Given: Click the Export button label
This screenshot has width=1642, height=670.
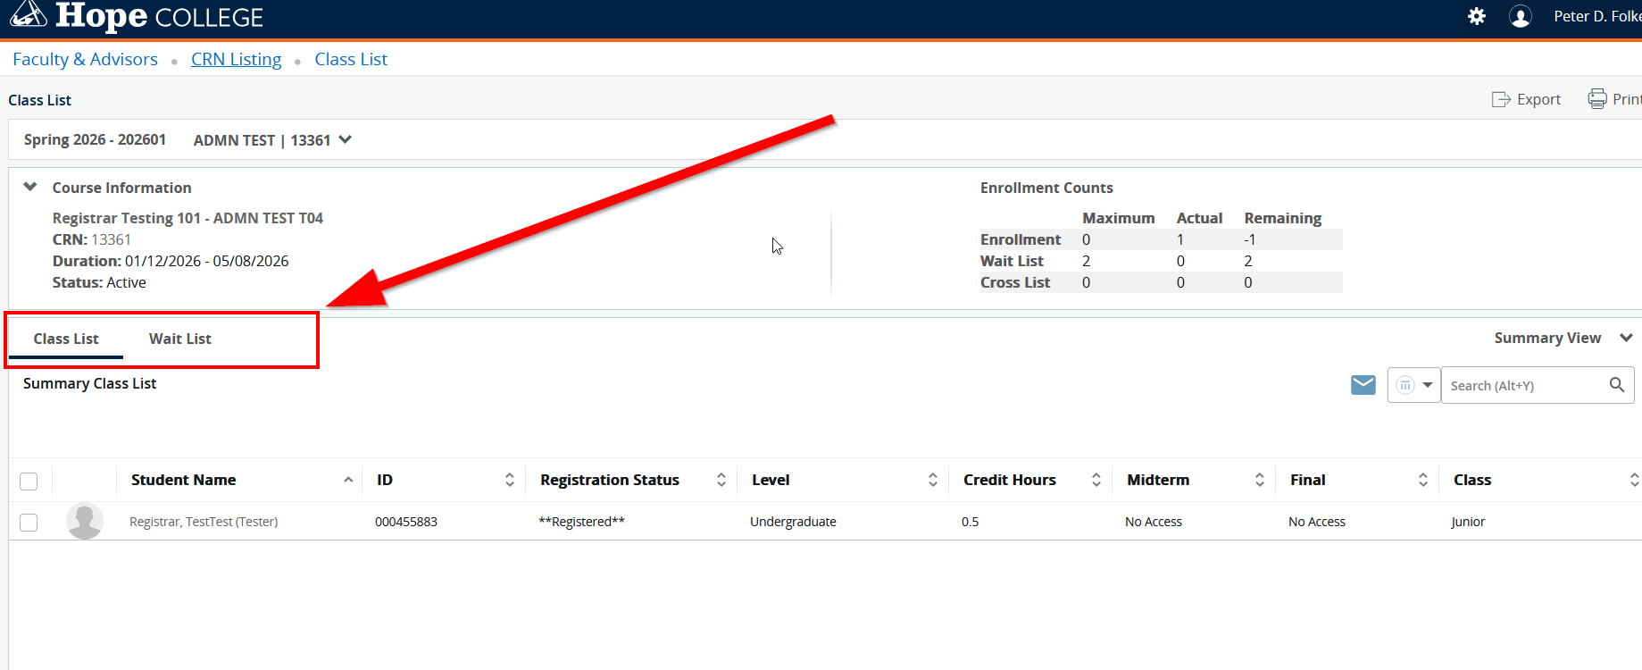Looking at the screenshot, I should pyautogui.click(x=1538, y=99).
